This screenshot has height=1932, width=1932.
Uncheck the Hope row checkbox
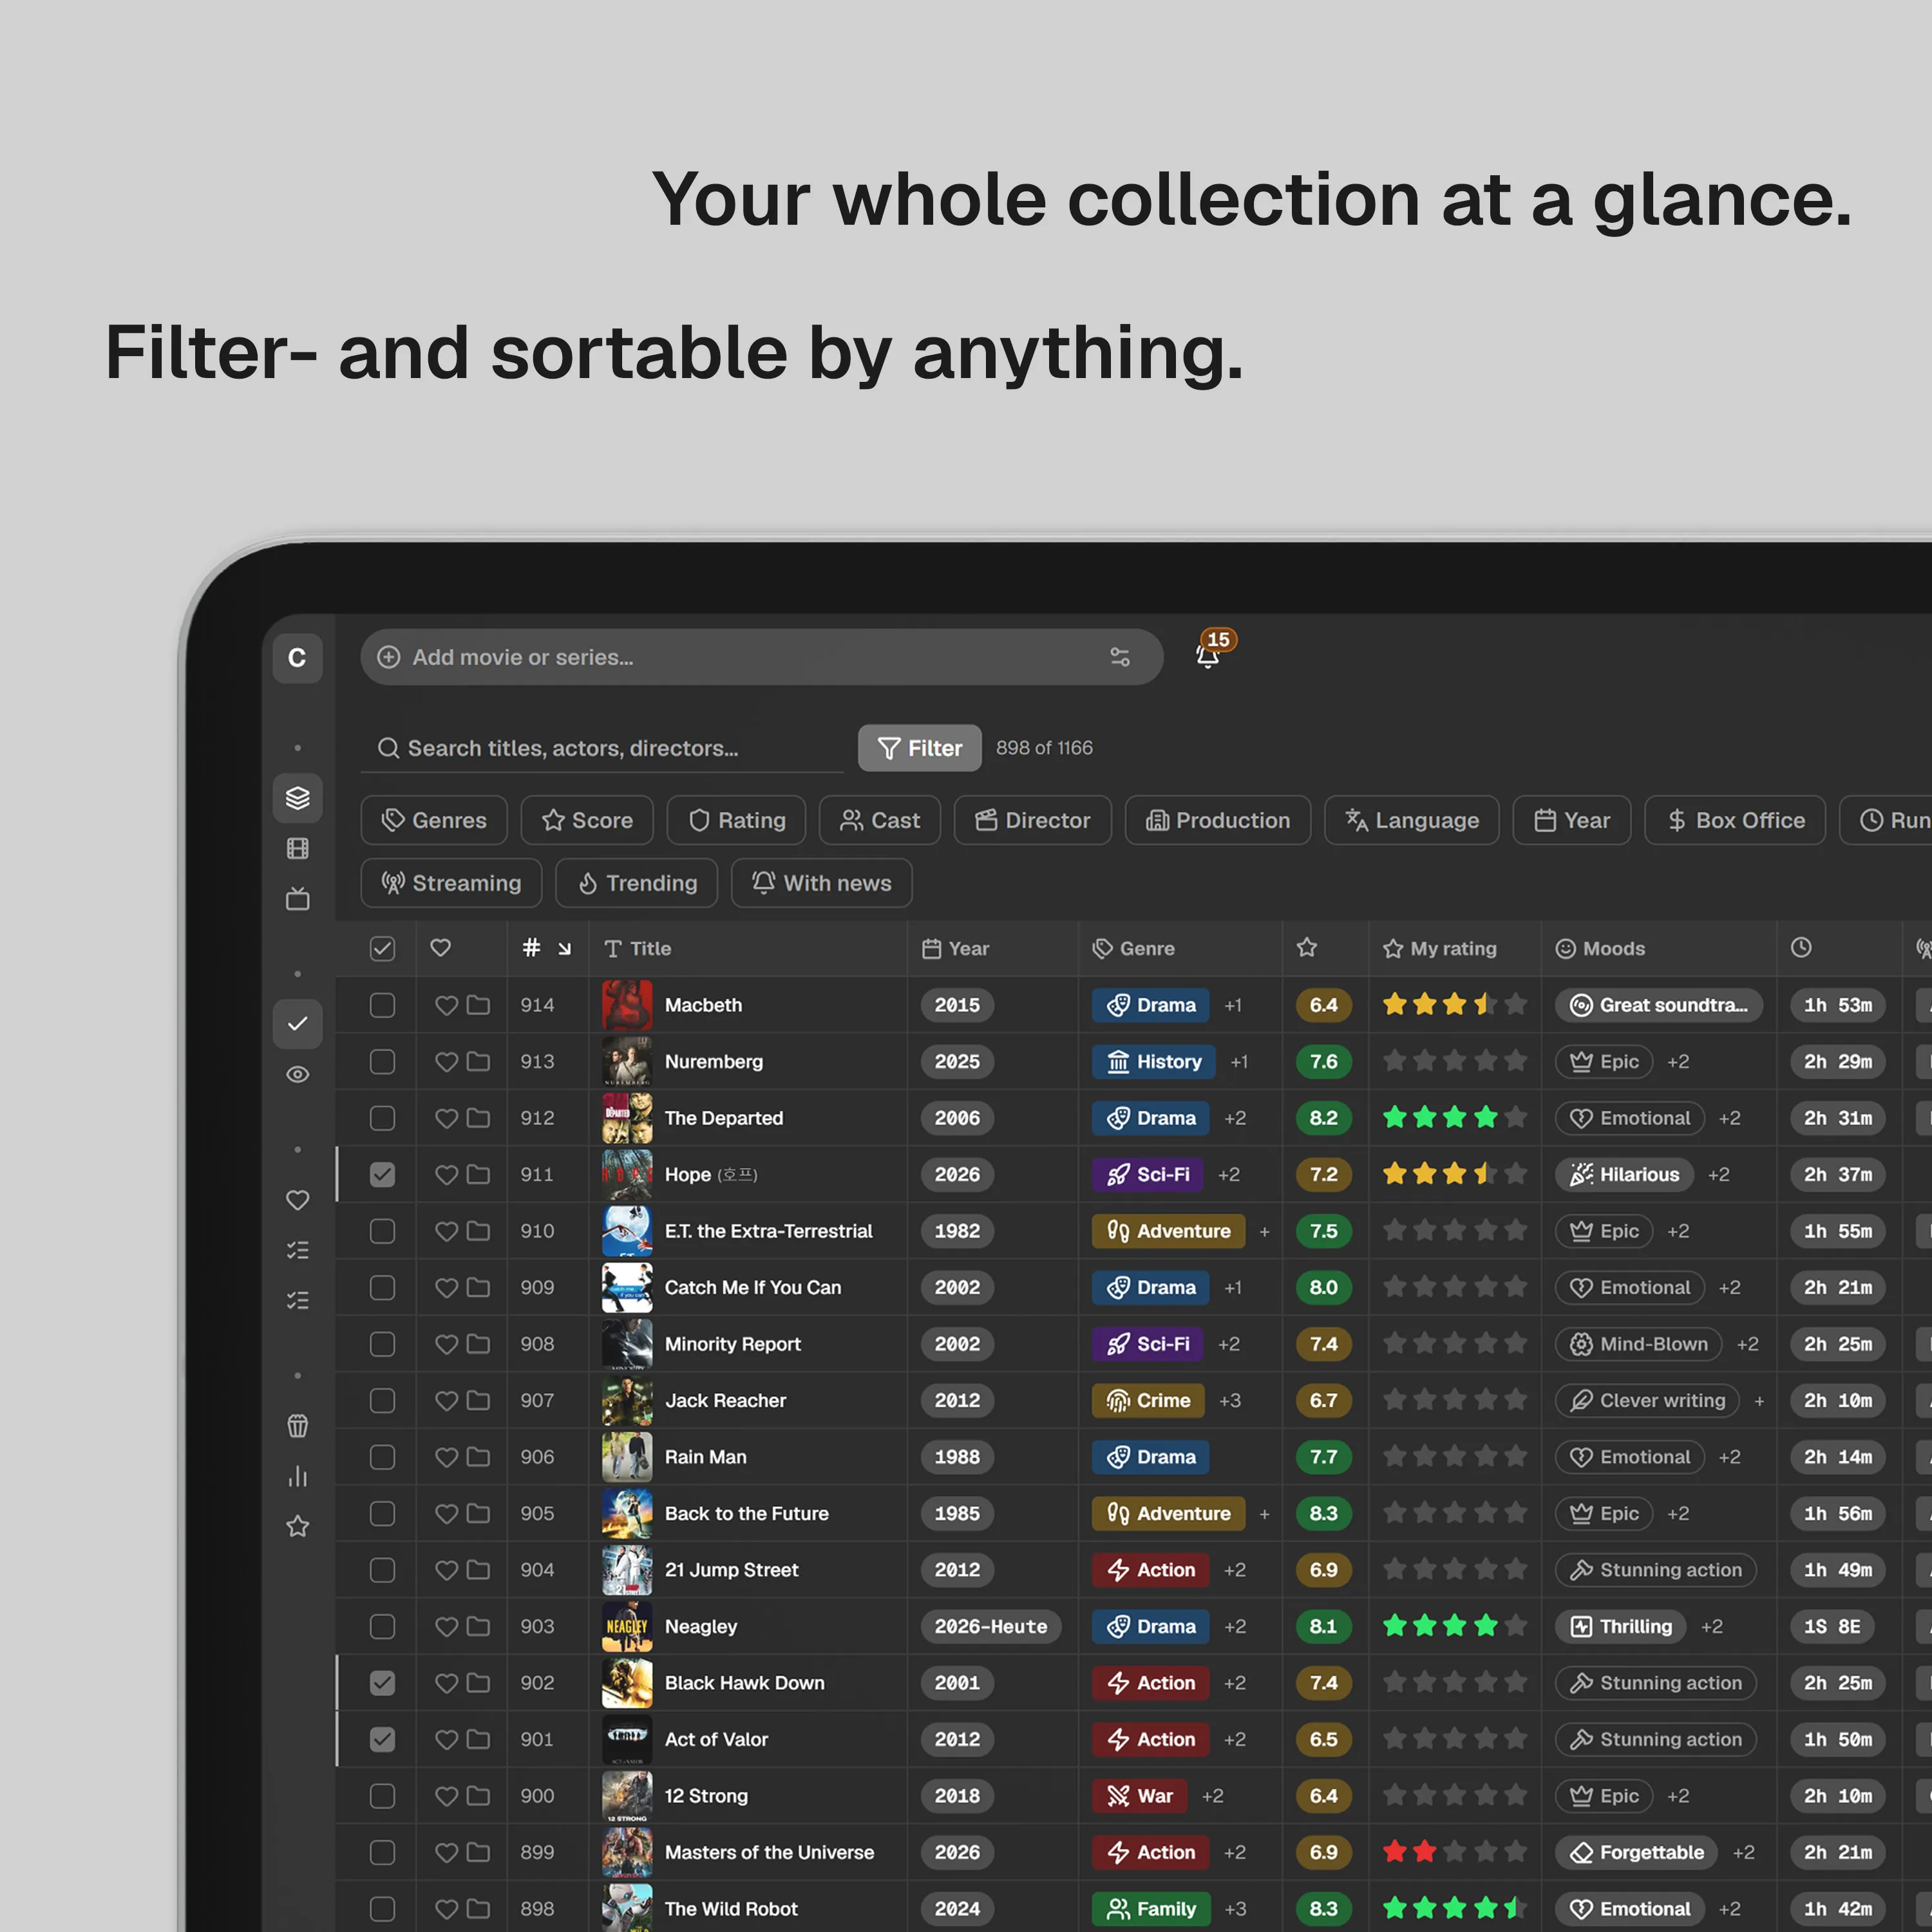(x=382, y=1175)
